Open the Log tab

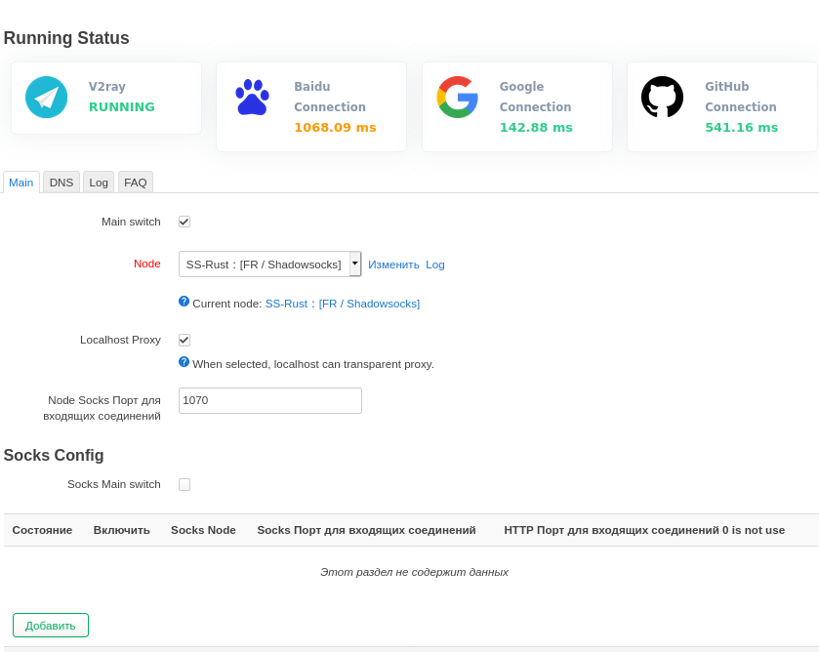click(99, 183)
